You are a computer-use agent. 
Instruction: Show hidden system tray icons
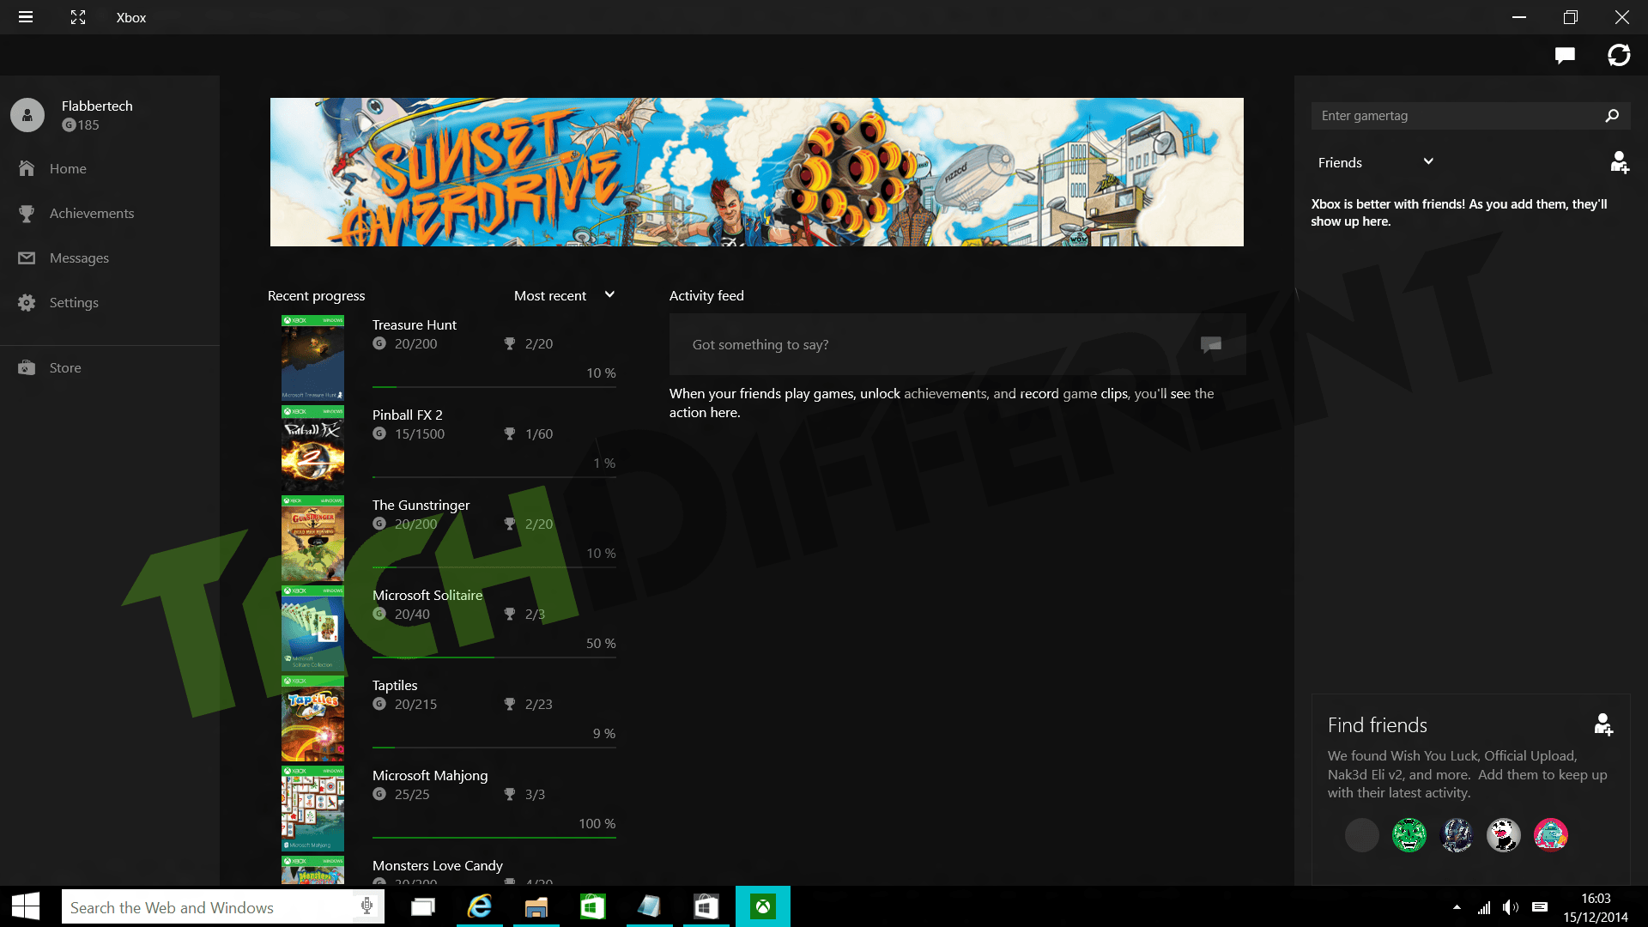1457,907
